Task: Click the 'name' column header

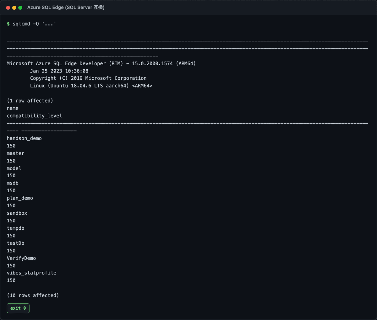Action: pos(13,108)
